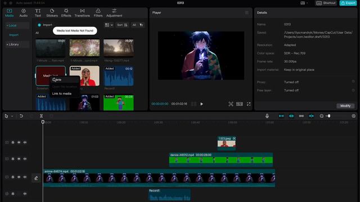Select the woman in red hoodie thumbnail
360x202 pixels.
84,76
